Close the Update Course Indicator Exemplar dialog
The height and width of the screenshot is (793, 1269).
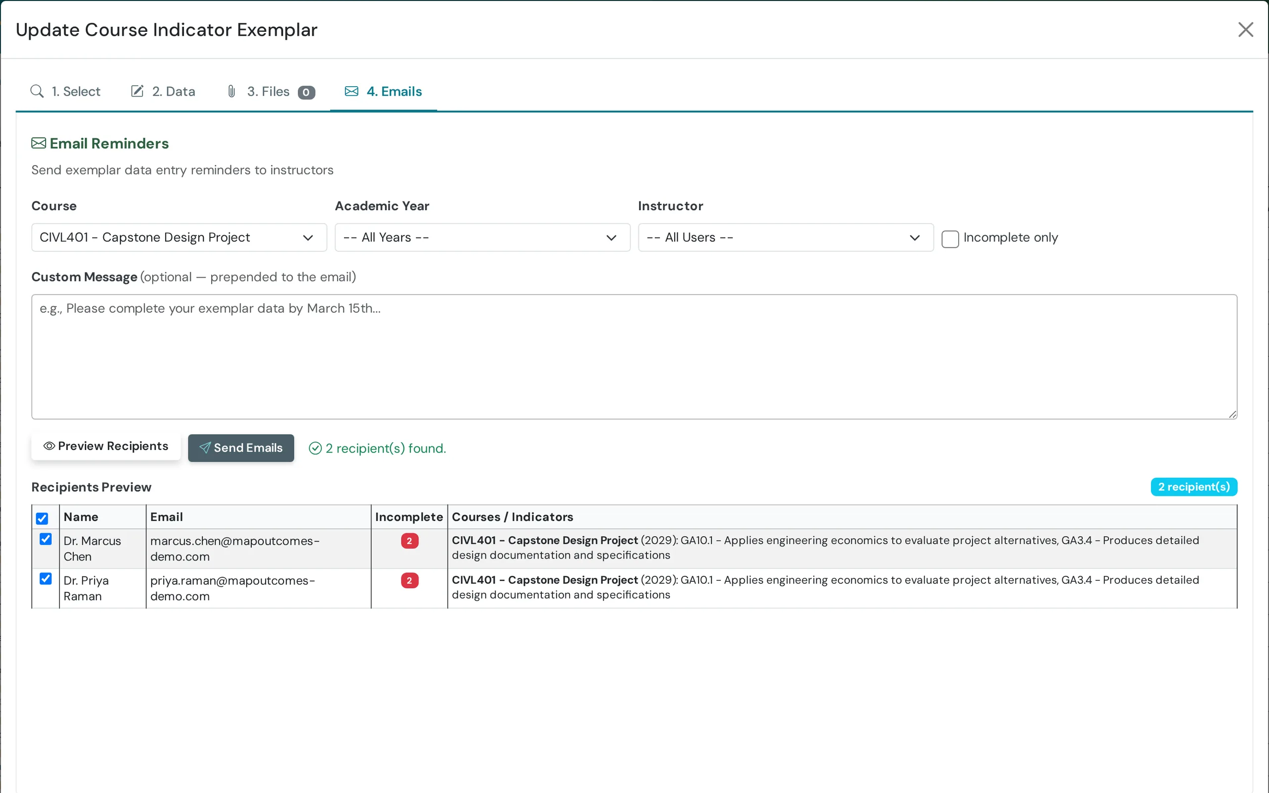tap(1245, 30)
